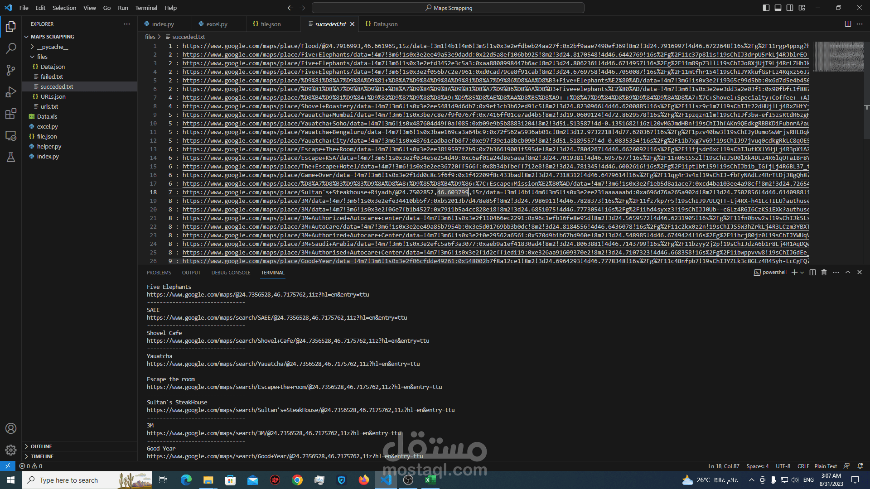
Task: Kill terminal using trash icon
Action: click(824, 273)
